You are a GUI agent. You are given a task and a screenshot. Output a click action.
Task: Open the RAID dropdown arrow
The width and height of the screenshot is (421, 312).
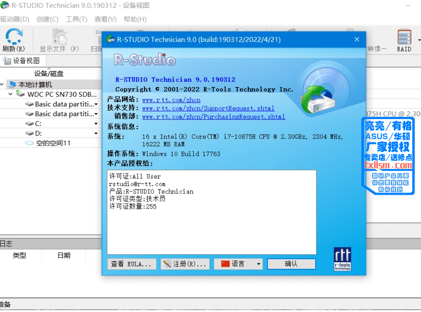coord(419,40)
